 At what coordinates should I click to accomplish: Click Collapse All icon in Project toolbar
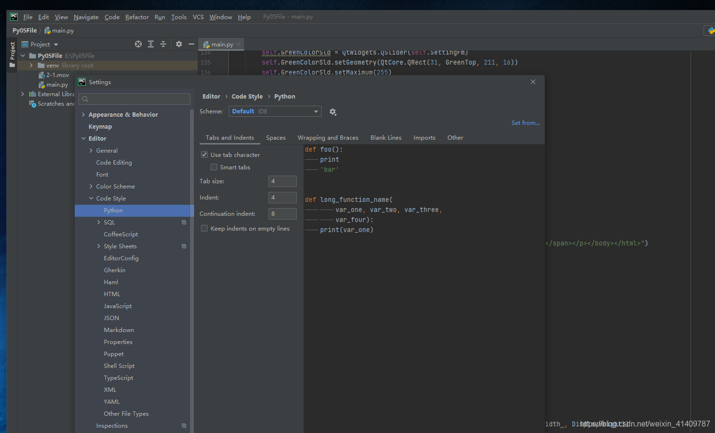[x=163, y=44]
